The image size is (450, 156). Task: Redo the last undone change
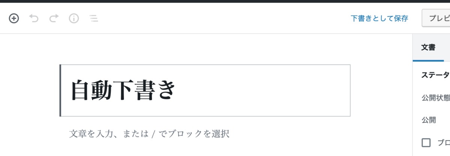tap(54, 18)
